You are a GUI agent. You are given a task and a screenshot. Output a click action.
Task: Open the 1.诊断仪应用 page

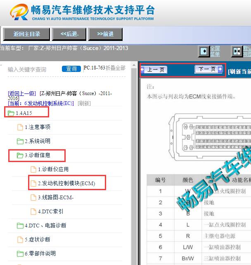[53, 169]
